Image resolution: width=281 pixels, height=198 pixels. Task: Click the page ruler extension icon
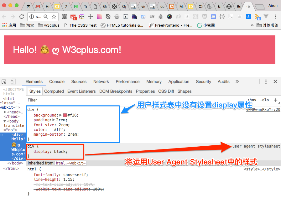click(x=126, y=17)
